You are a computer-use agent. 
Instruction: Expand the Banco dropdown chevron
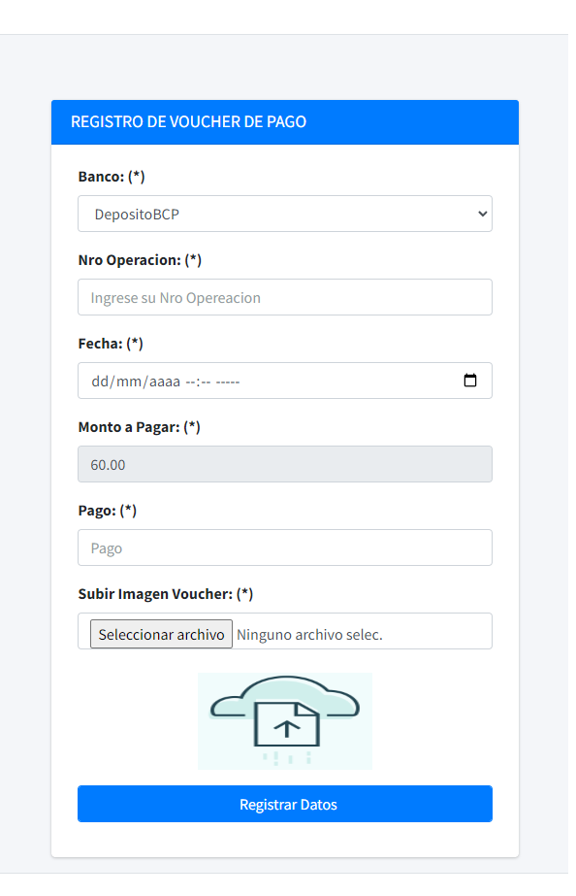pos(482,214)
